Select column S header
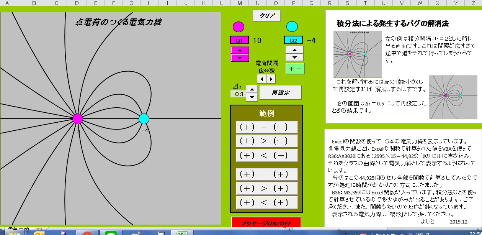Viewport: 482px width, 235px height. tap(347, 3)
